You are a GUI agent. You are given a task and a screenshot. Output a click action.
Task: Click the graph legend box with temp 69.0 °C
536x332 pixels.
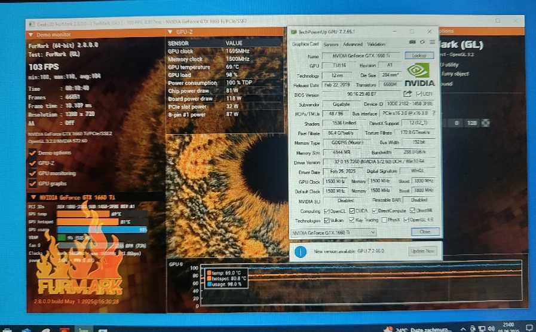coord(226,278)
